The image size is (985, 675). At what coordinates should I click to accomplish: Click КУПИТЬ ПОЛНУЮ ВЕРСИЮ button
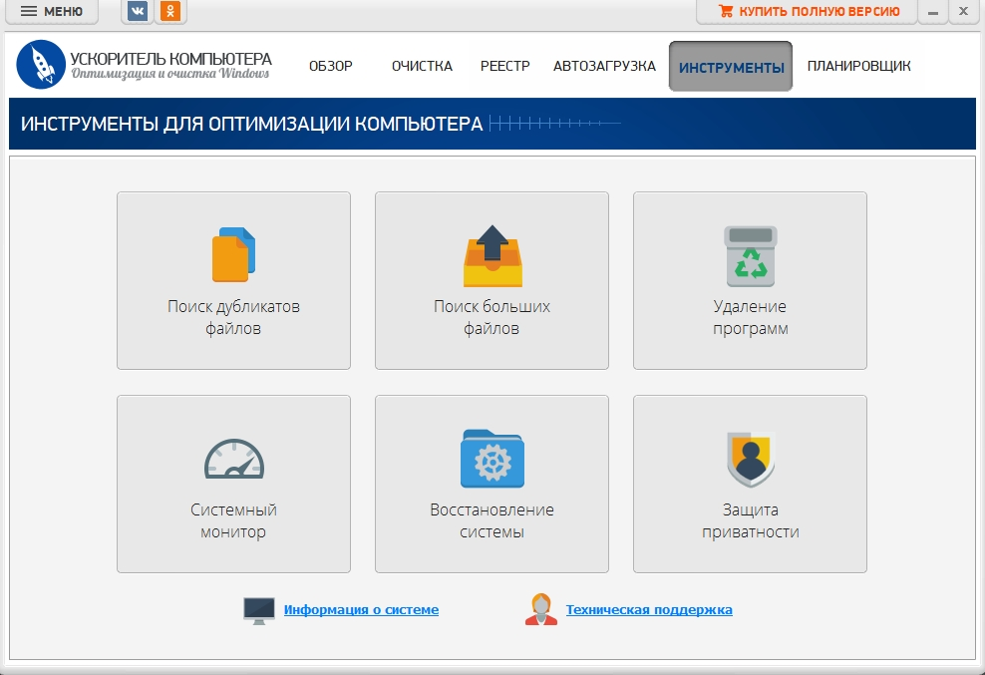tap(808, 11)
